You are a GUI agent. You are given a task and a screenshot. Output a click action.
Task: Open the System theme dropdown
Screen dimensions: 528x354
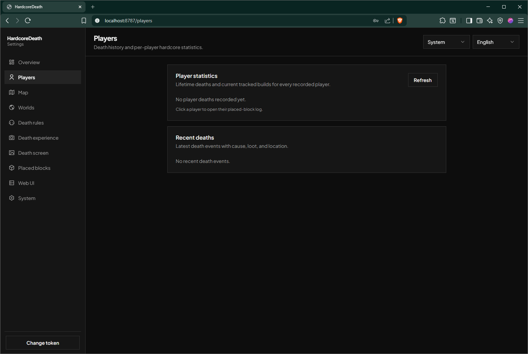click(446, 42)
